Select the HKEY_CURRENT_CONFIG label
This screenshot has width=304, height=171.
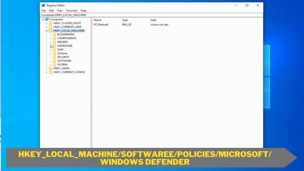[69, 72]
